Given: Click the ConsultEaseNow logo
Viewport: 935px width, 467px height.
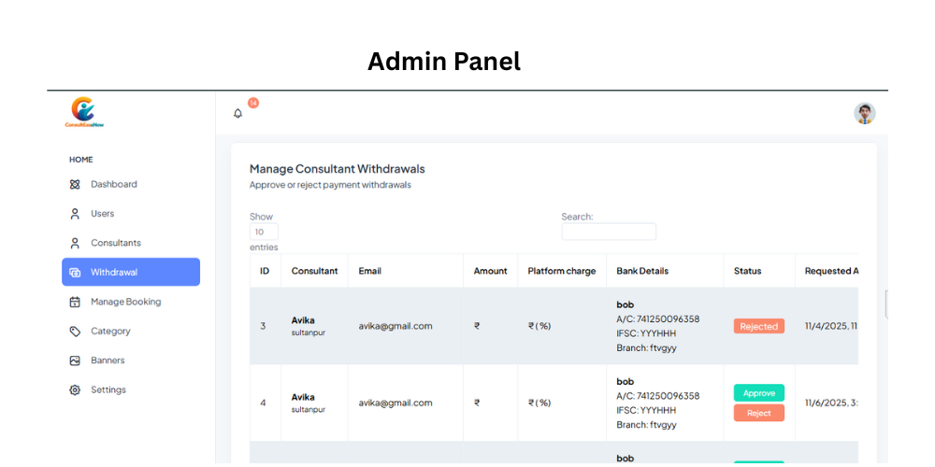Looking at the screenshot, I should point(84,112).
